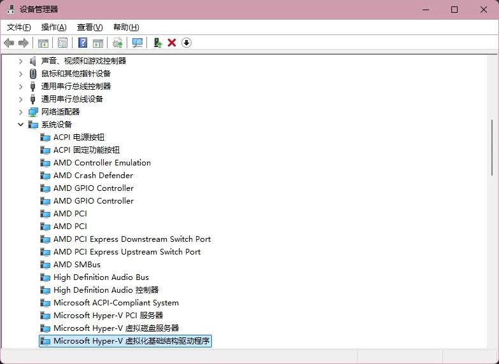
Task: Select Microsoft Hyper-V PCI 服务器 device
Action: pos(108,316)
